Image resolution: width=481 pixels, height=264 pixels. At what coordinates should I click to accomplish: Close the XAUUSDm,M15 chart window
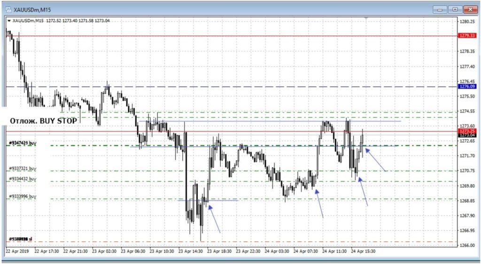click(x=469, y=9)
